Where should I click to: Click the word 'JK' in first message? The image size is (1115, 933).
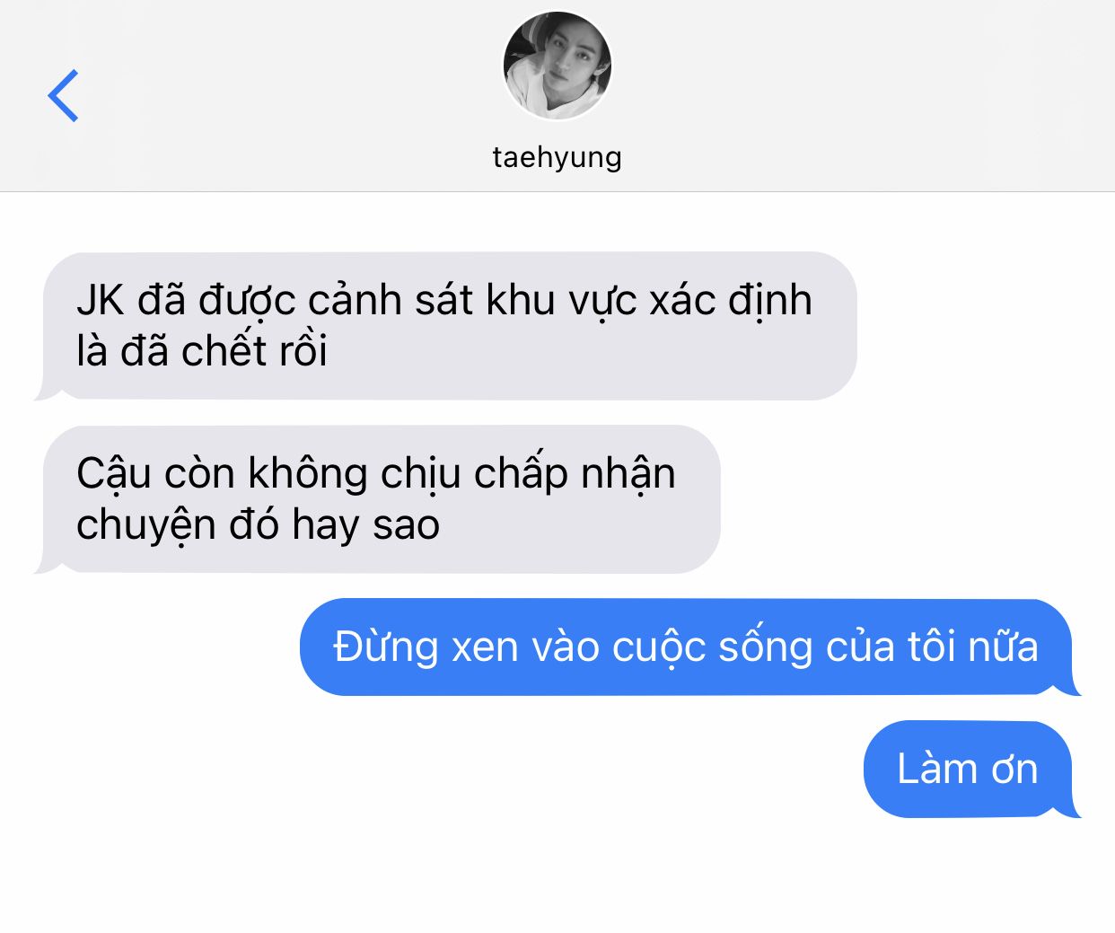[101, 300]
